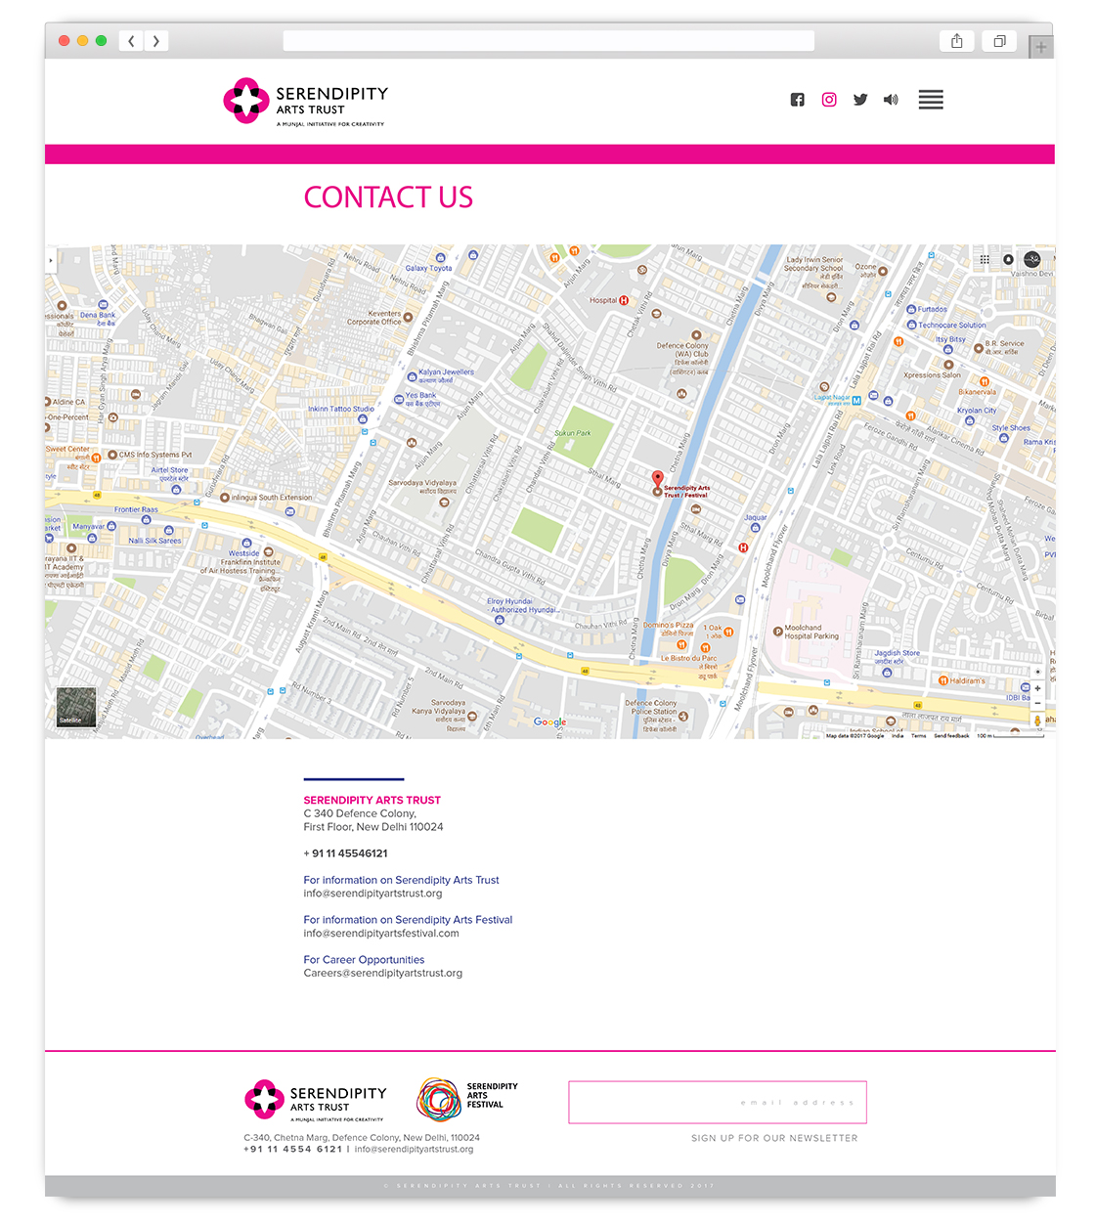The height and width of the screenshot is (1224, 1095).
Task: Select Moolchand Hospital Parking marker
Action: (x=777, y=632)
